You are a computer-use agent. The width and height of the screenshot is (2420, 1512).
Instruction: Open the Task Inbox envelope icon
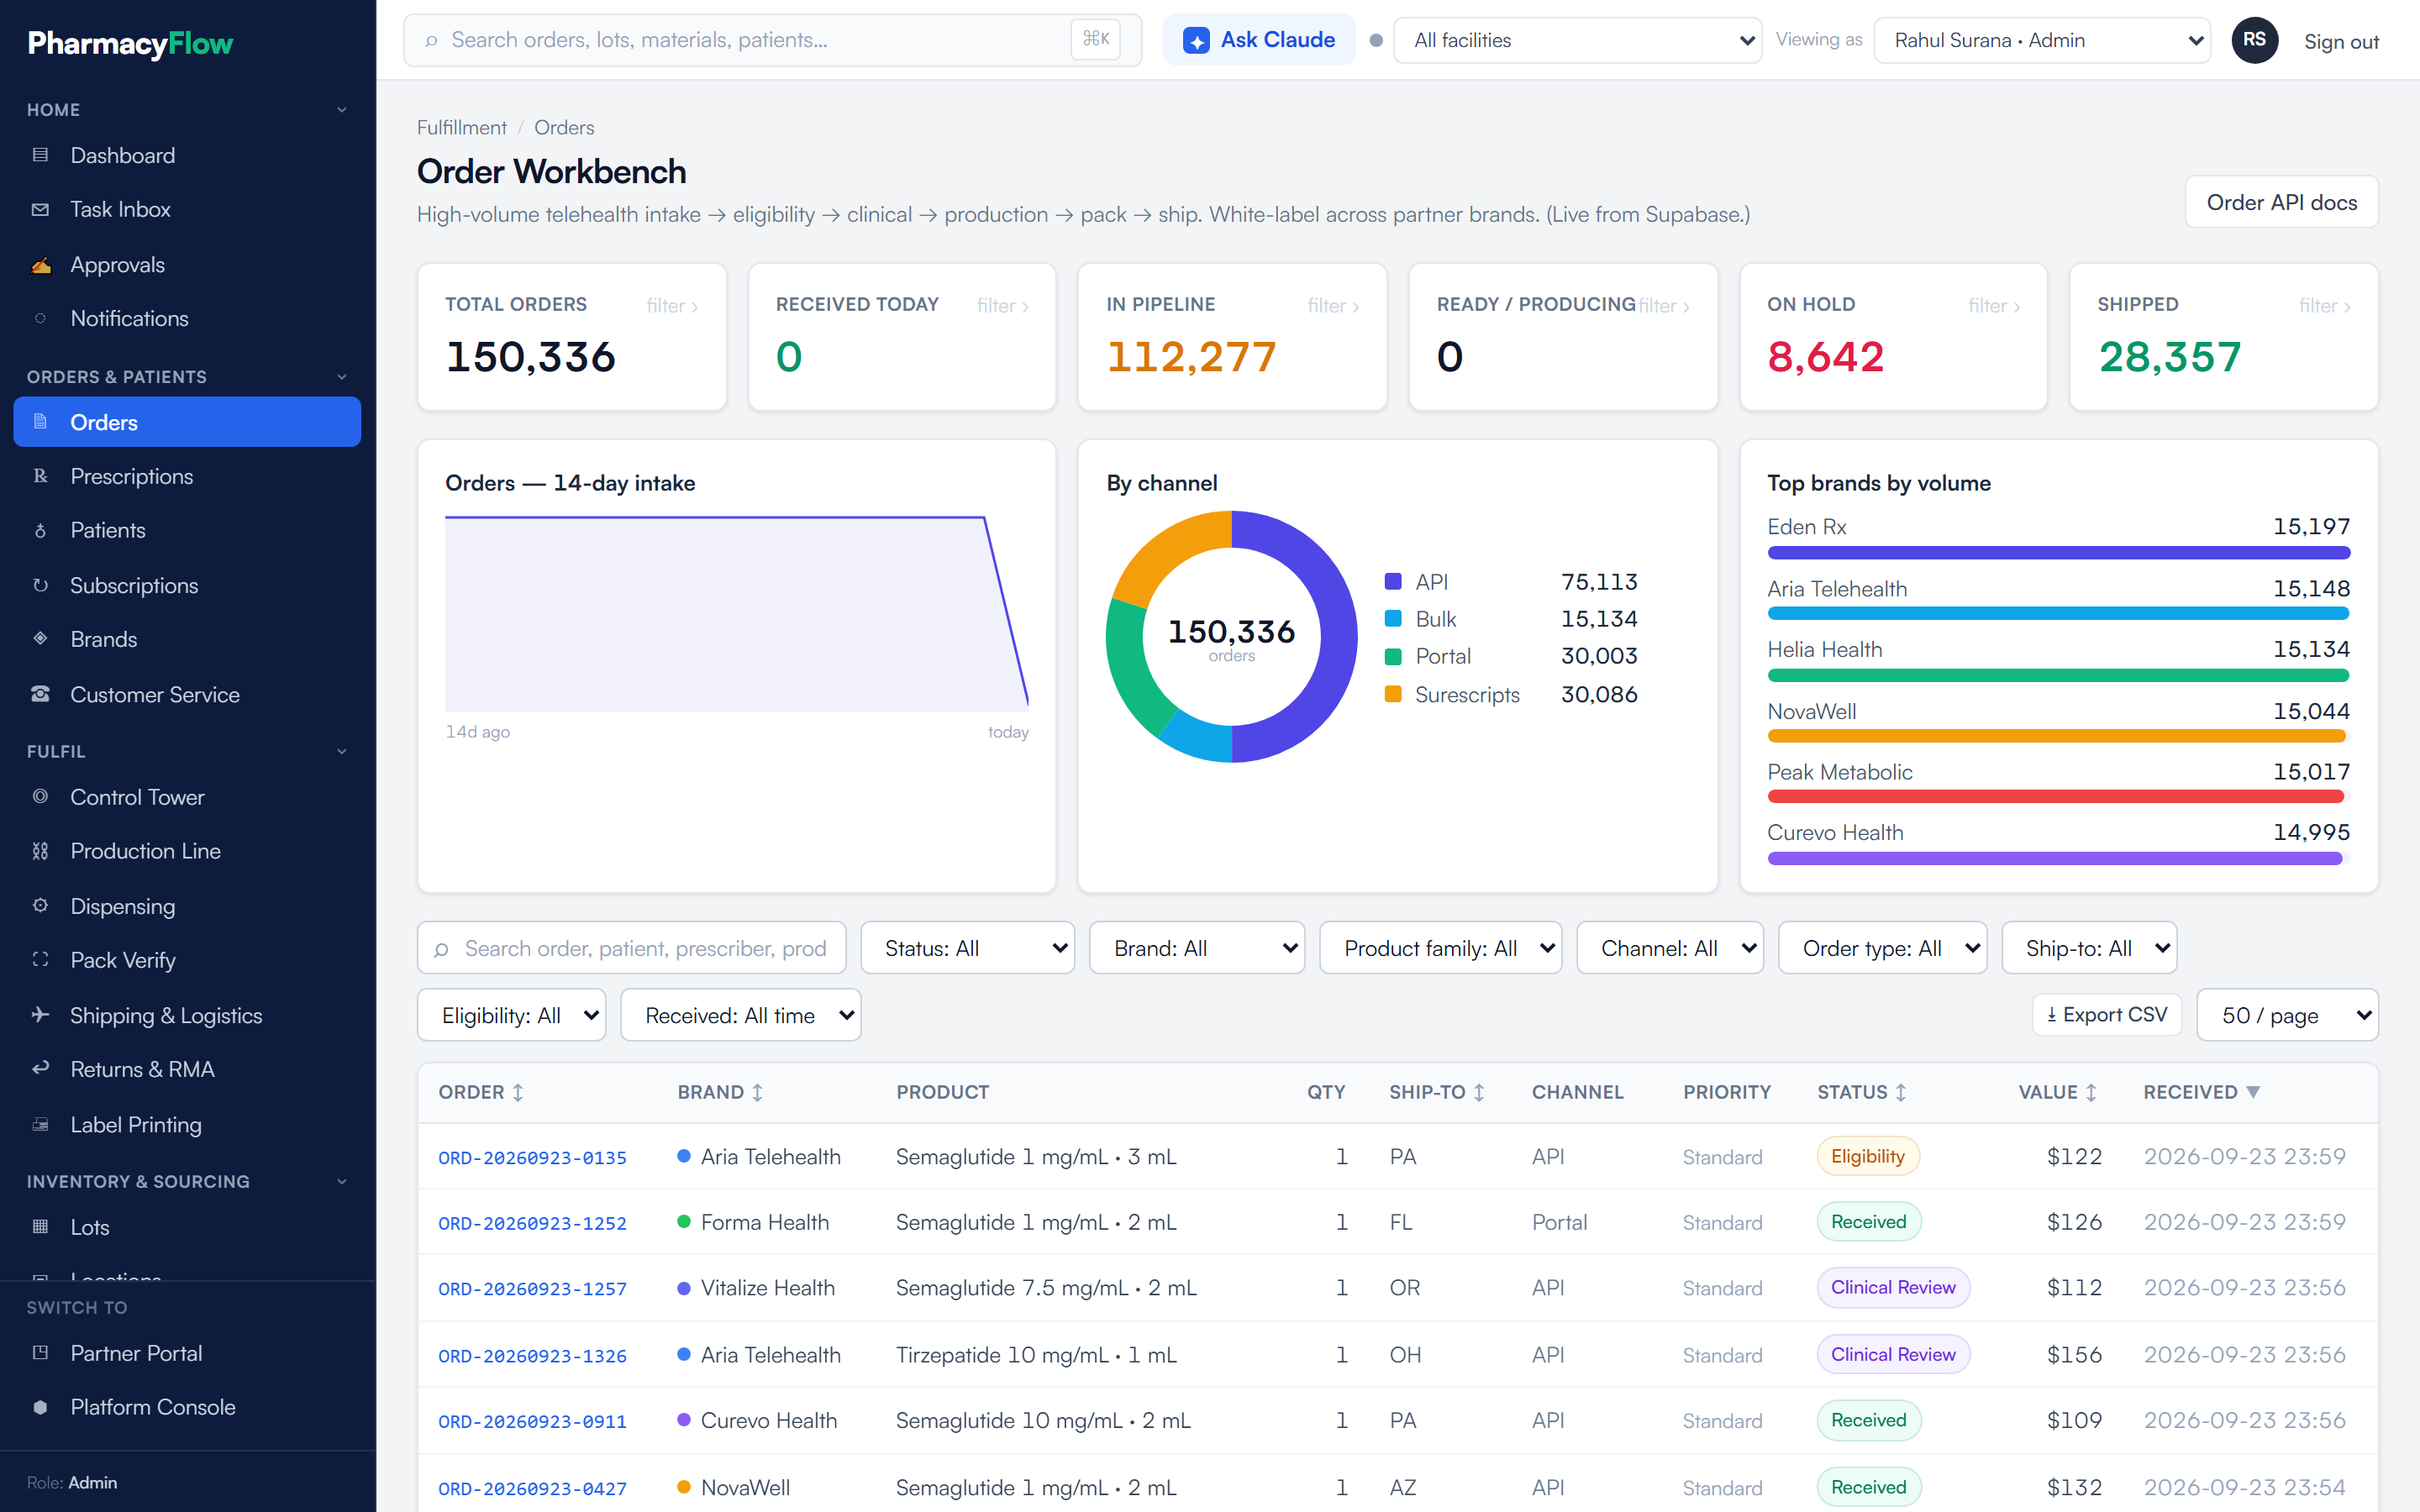[40, 209]
